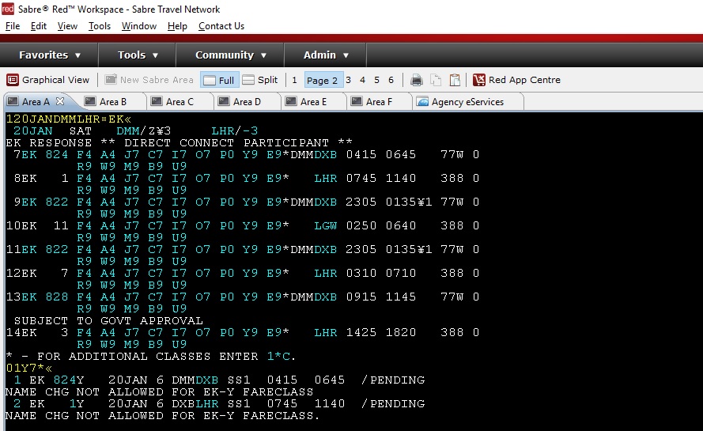The height and width of the screenshot is (431, 703).
Task: Open Red App Centre
Action: point(516,80)
